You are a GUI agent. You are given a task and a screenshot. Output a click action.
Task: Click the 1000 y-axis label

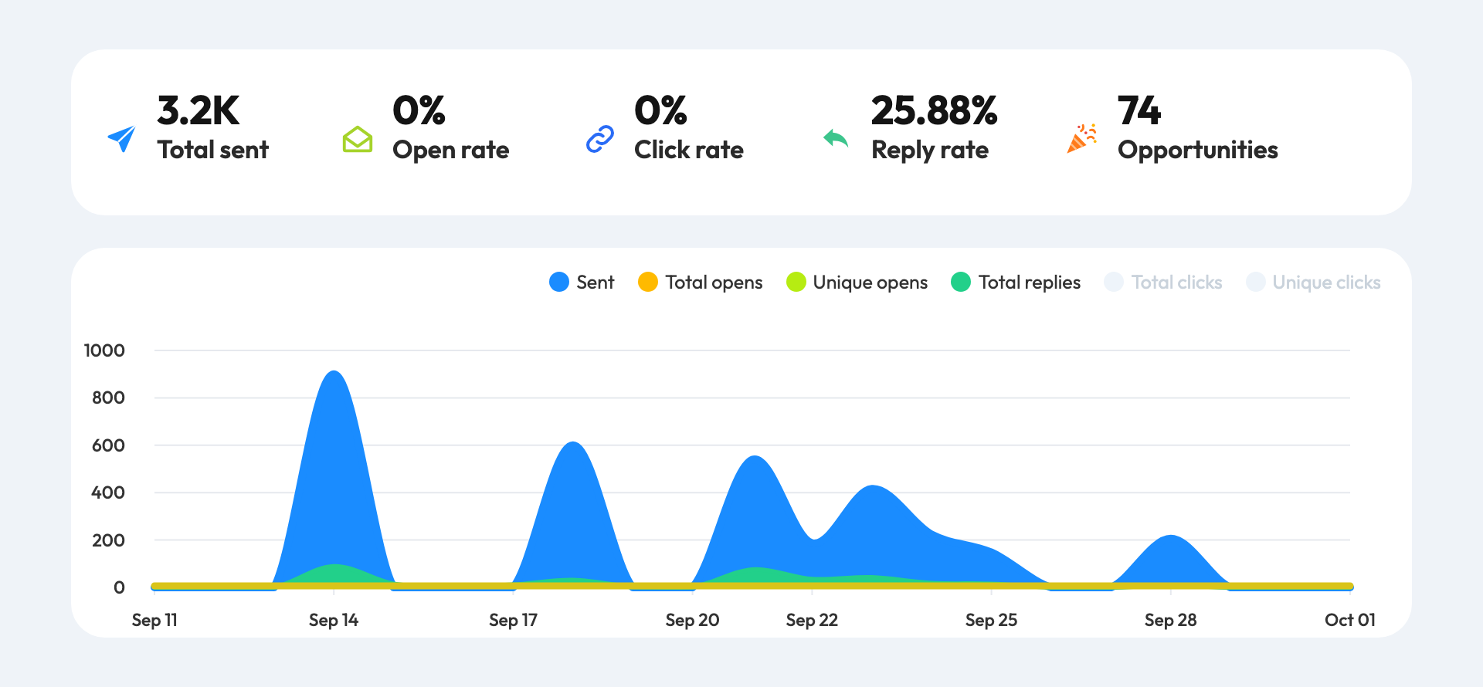104,351
